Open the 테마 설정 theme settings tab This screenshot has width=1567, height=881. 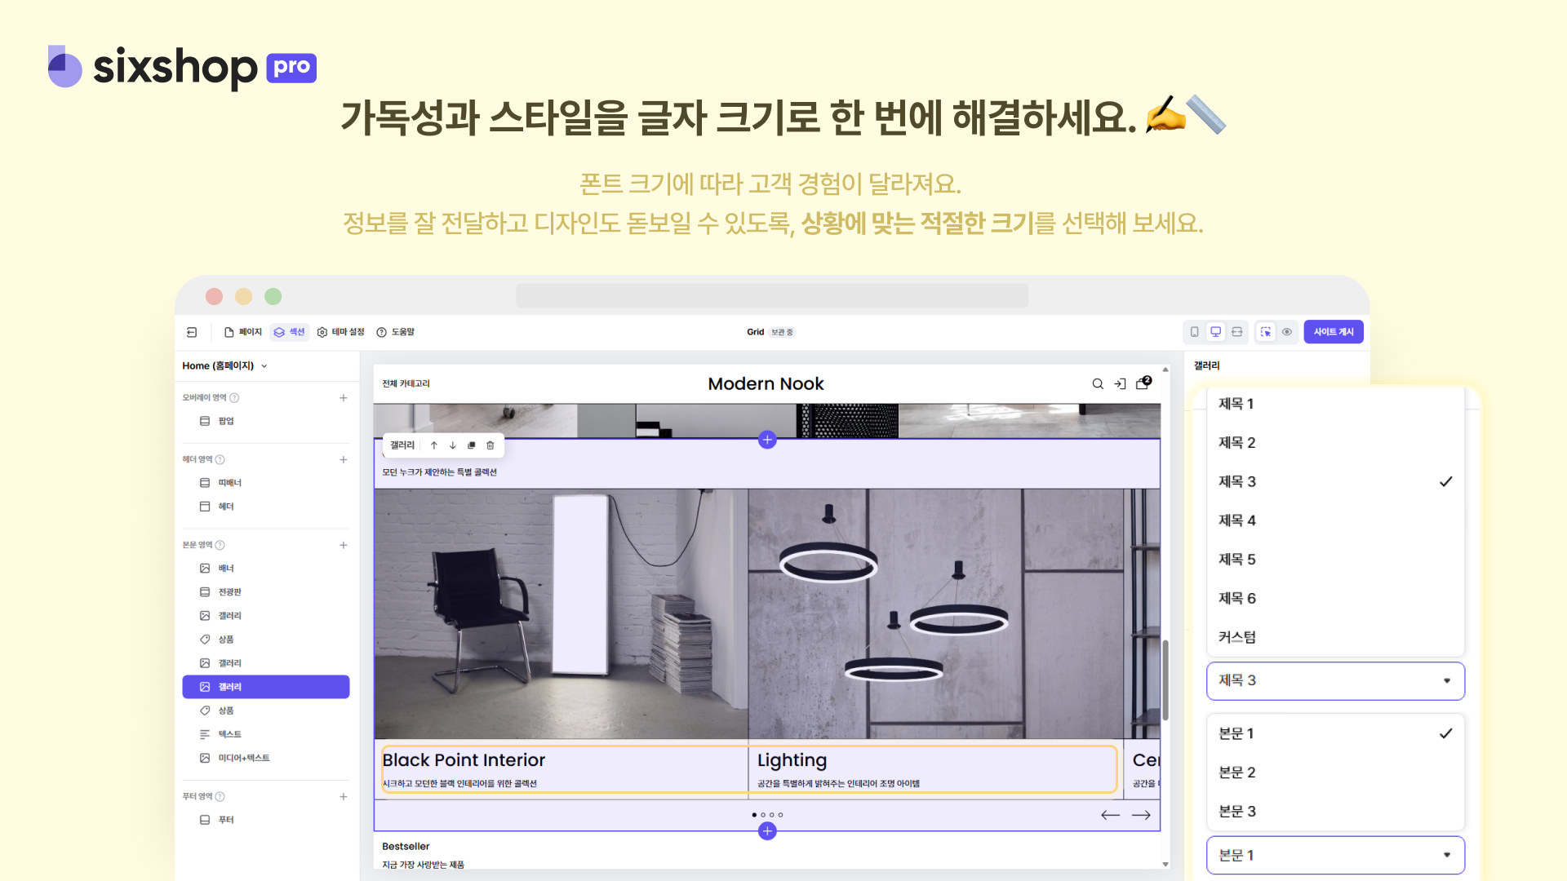(x=340, y=332)
